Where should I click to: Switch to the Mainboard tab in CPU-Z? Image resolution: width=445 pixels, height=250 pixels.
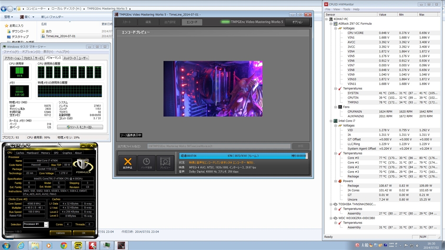coord(33,153)
